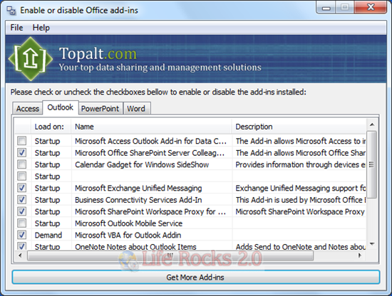Image resolution: width=392 pixels, height=296 pixels.
Task: Switch to the Access tab
Action: pos(28,109)
